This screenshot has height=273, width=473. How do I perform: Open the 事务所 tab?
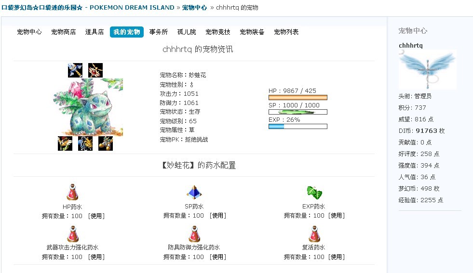click(x=158, y=32)
